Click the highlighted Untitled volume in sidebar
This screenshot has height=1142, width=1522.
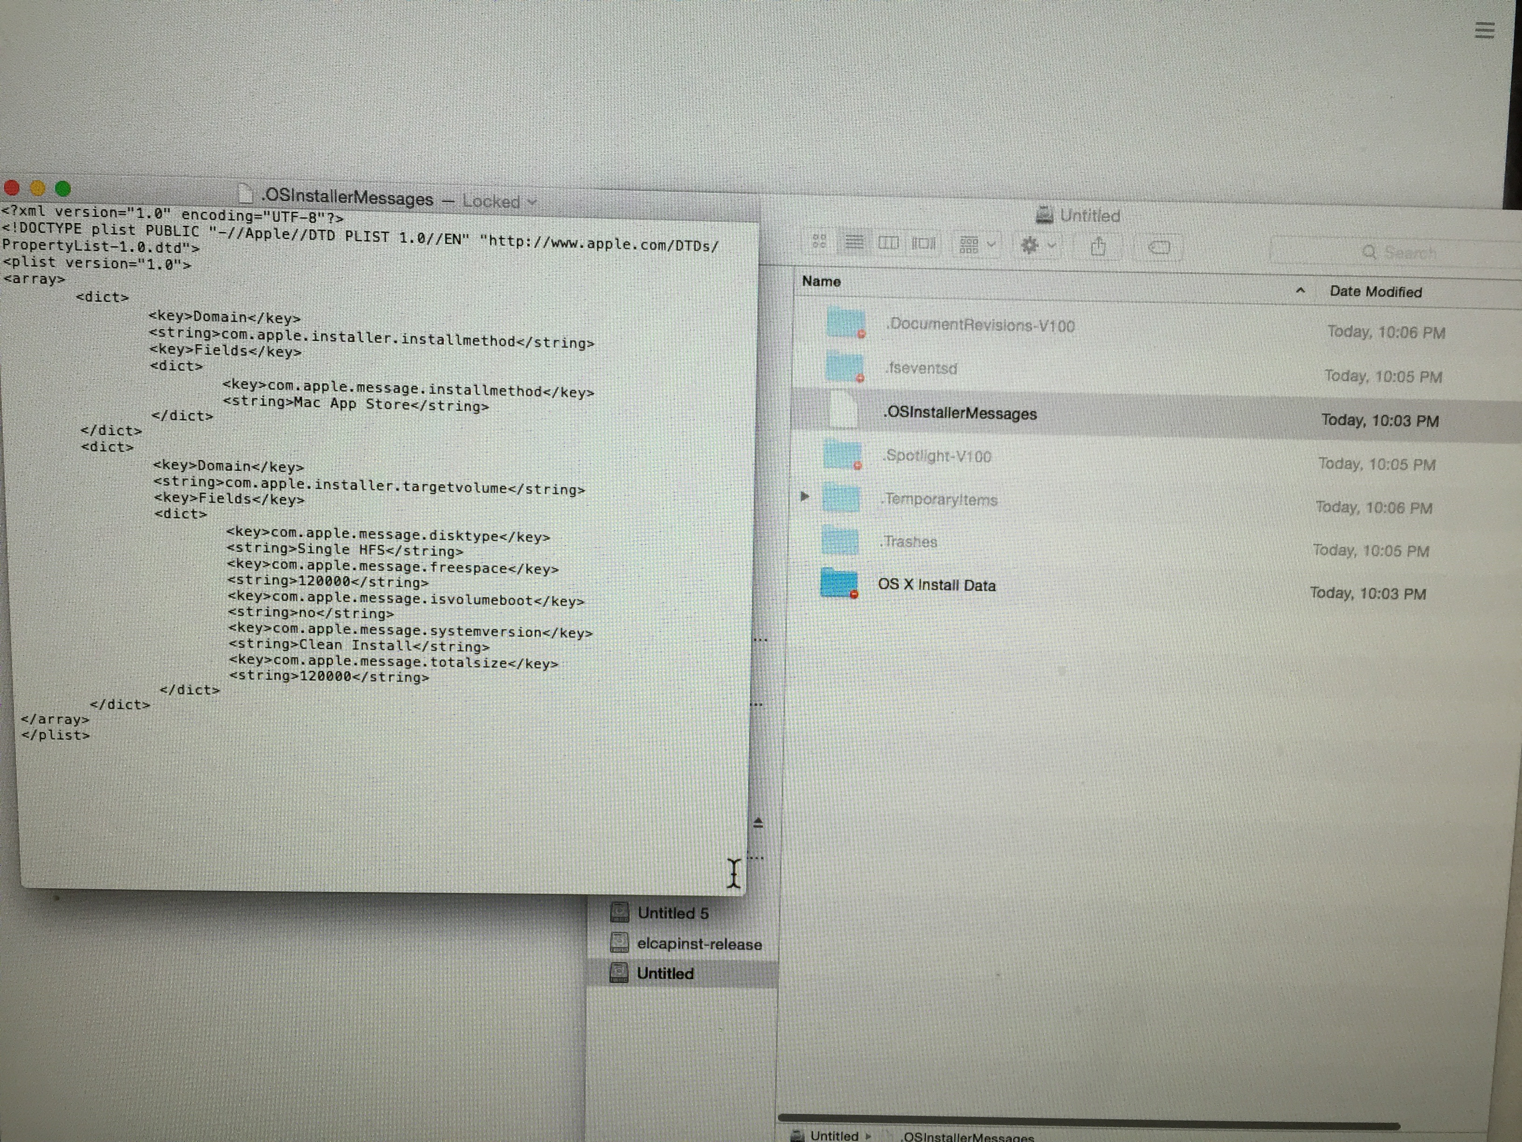point(683,973)
